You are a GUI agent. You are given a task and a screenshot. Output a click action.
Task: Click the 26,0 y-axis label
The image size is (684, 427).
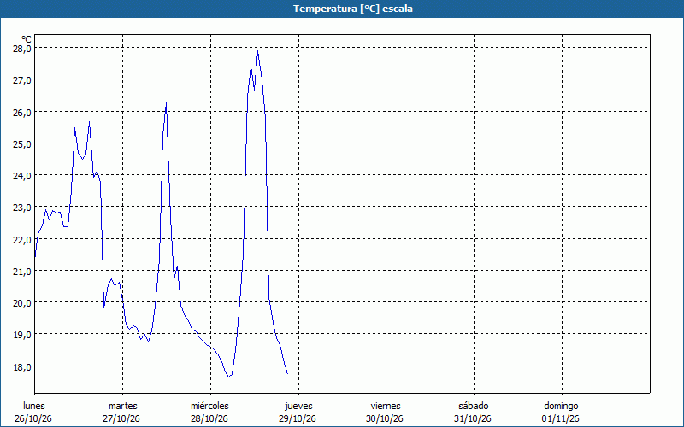(x=22, y=112)
